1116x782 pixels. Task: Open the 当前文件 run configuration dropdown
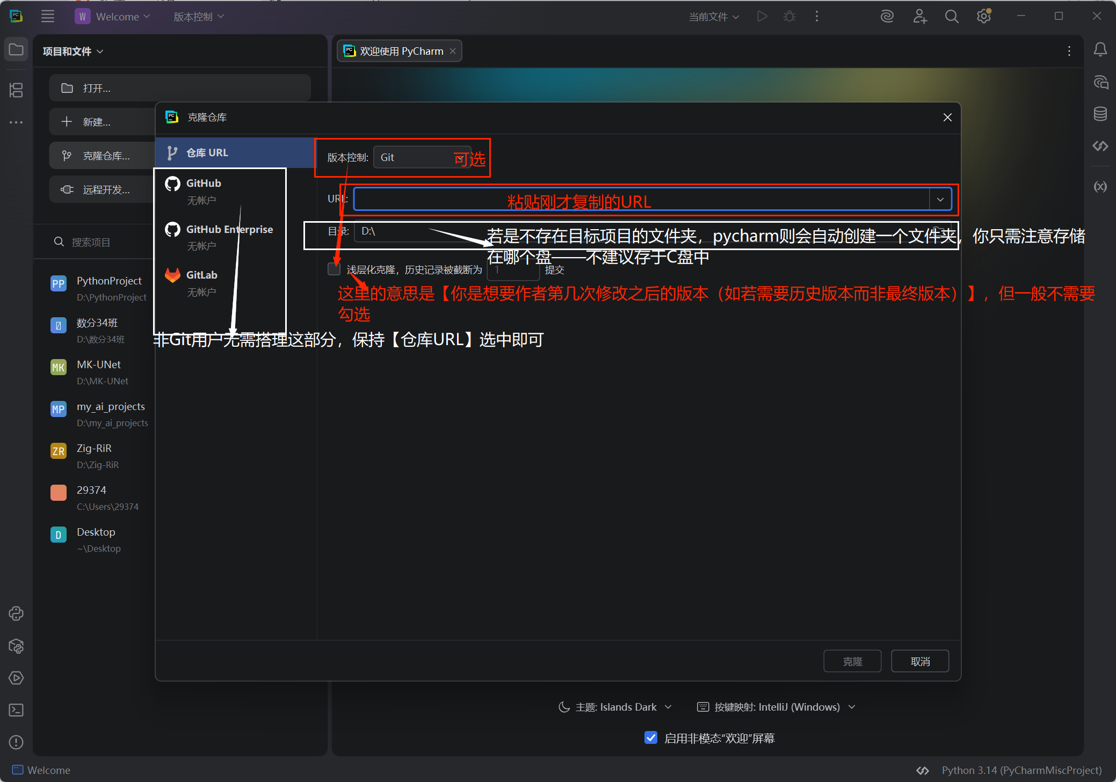(714, 17)
